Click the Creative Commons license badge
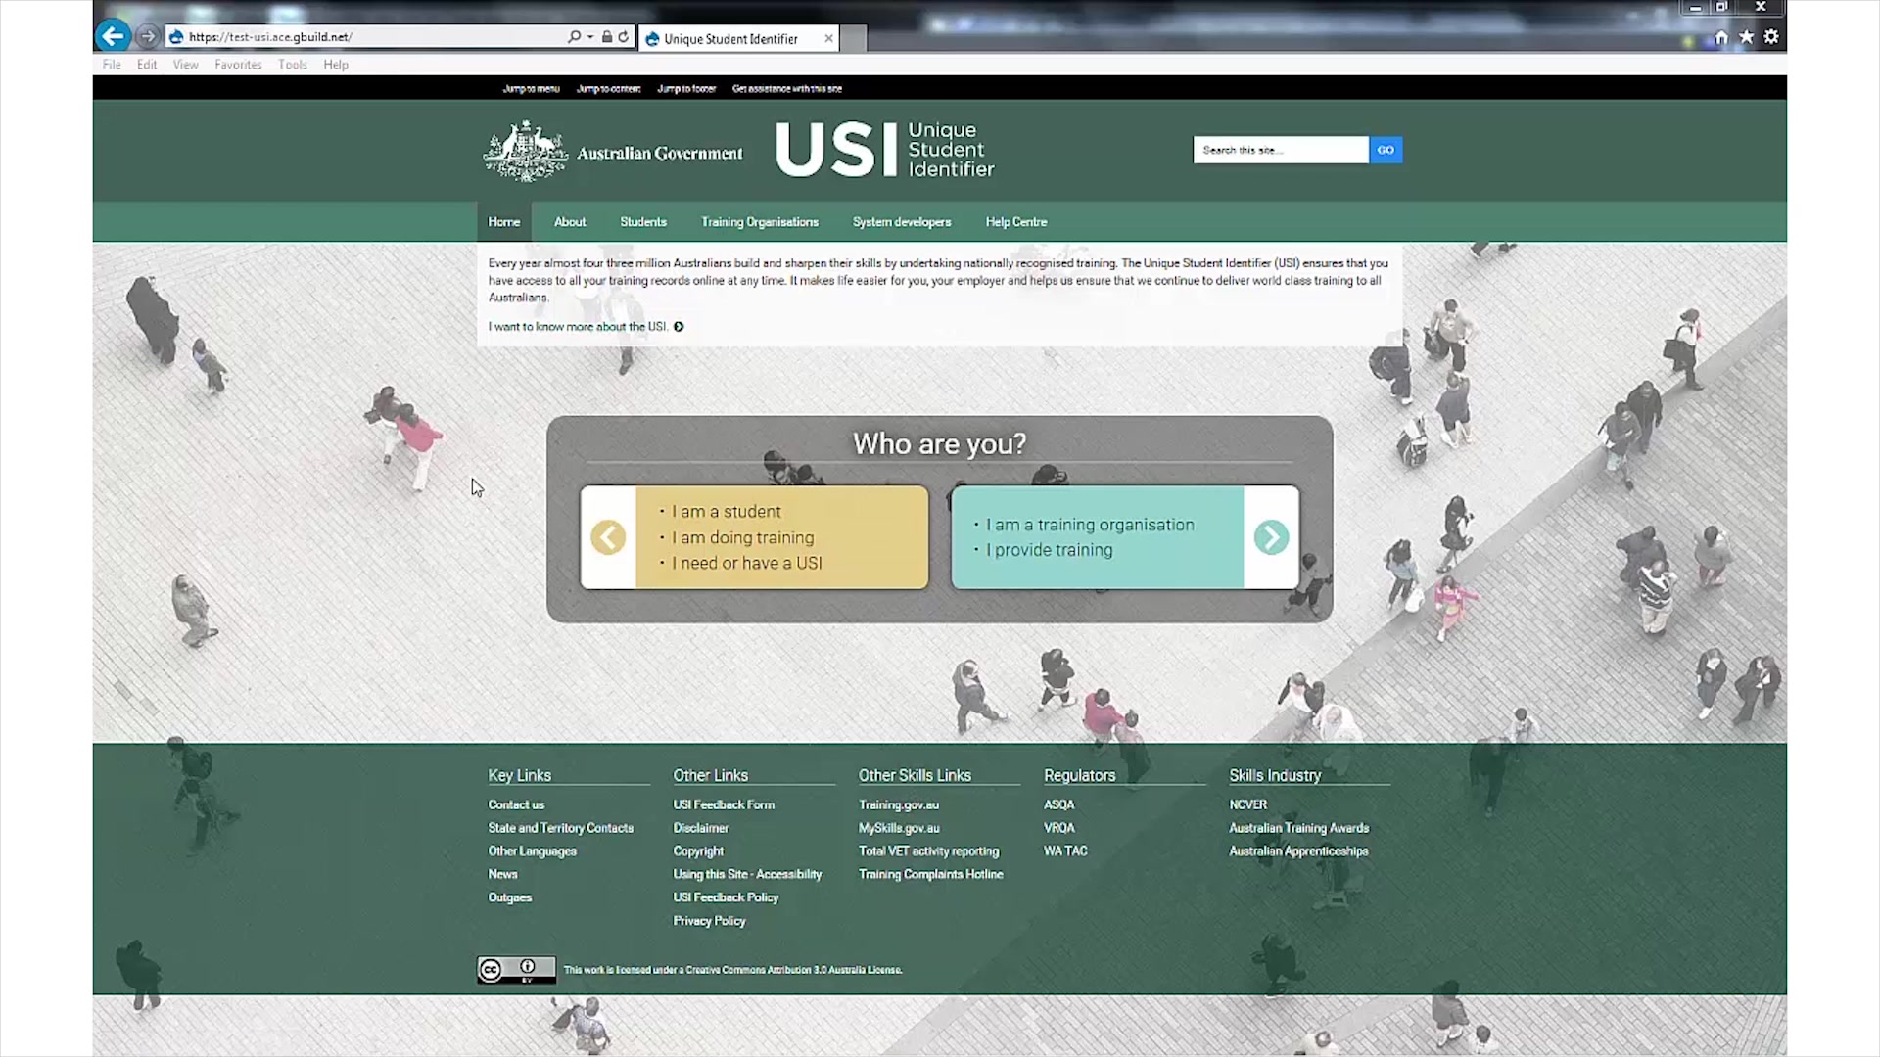Image resolution: width=1880 pixels, height=1057 pixels. tap(516, 969)
